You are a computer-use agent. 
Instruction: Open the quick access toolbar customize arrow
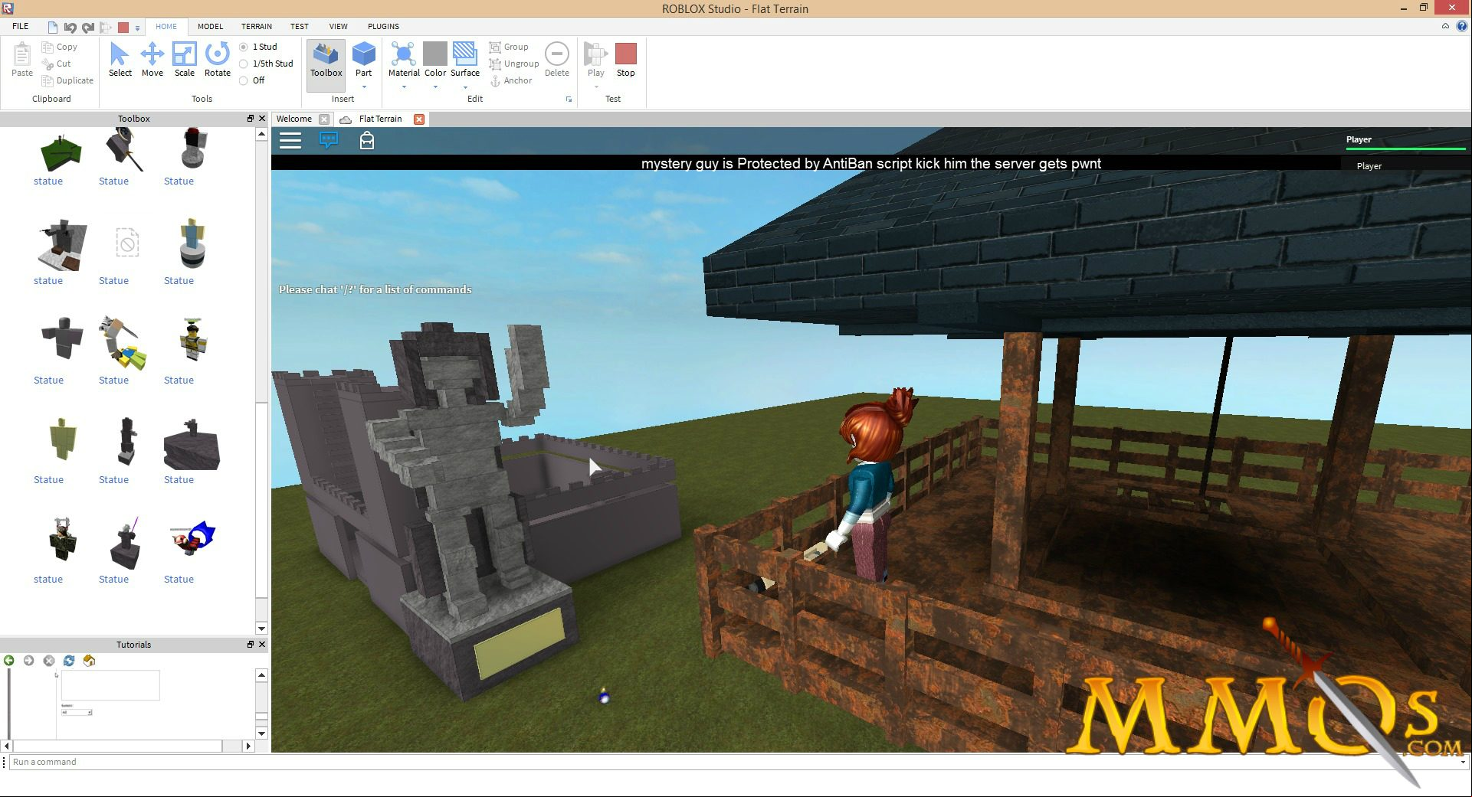click(138, 28)
